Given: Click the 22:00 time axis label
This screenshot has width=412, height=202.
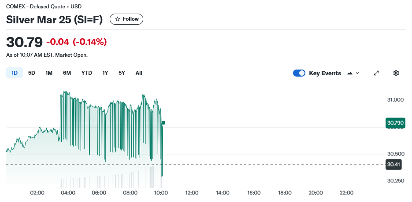Looking at the screenshot, I should 347,193.
